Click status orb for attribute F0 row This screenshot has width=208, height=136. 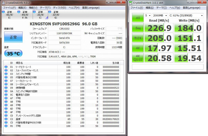[x=6, y=126]
